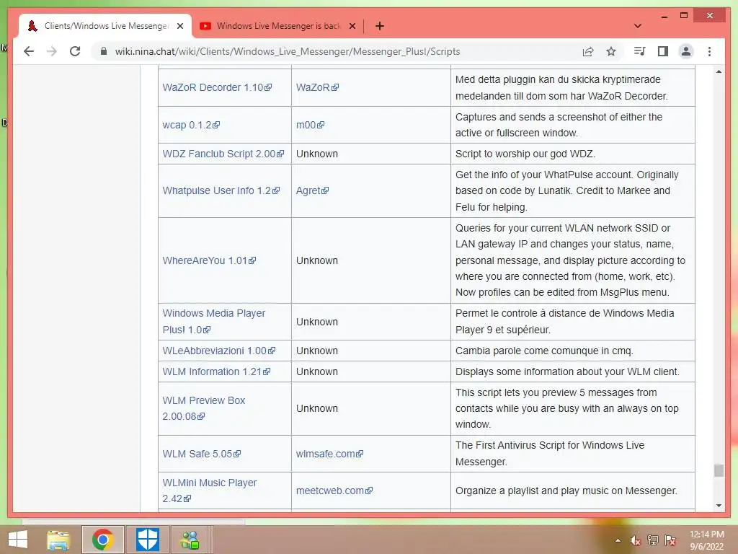738x554 pixels.
Task: Go back to the previous page
Action: 29,51
